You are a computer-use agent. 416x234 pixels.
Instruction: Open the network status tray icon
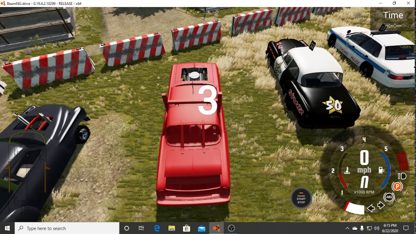point(370,228)
